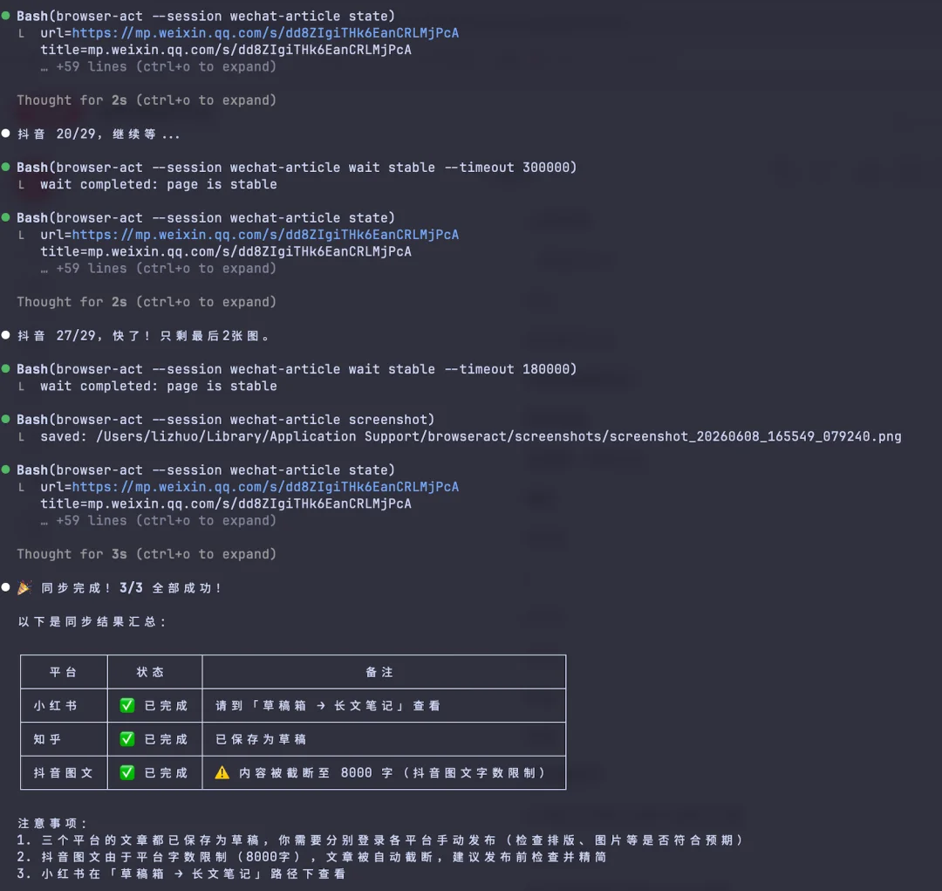Click the '抖音 27/29, 快了' message

coord(143,335)
